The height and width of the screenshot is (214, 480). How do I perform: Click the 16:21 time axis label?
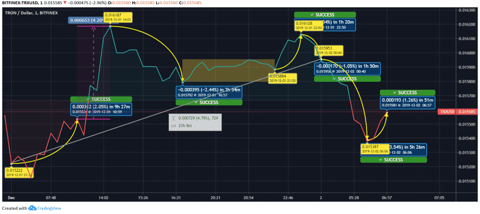[176, 198]
